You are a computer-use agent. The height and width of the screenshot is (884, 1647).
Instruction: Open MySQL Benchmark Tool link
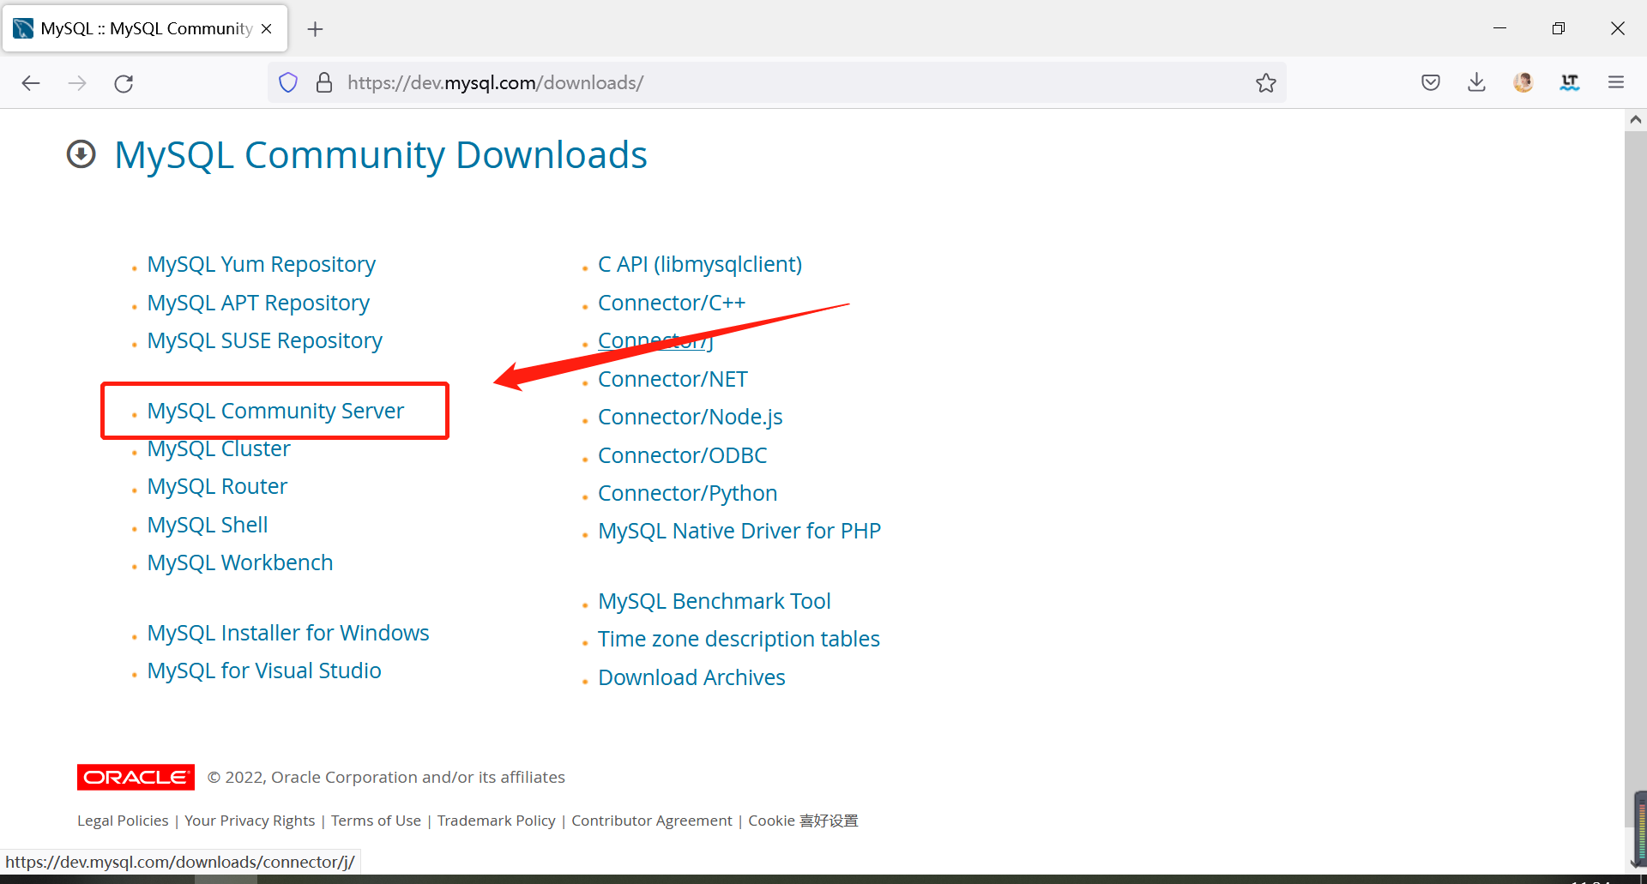click(x=715, y=601)
